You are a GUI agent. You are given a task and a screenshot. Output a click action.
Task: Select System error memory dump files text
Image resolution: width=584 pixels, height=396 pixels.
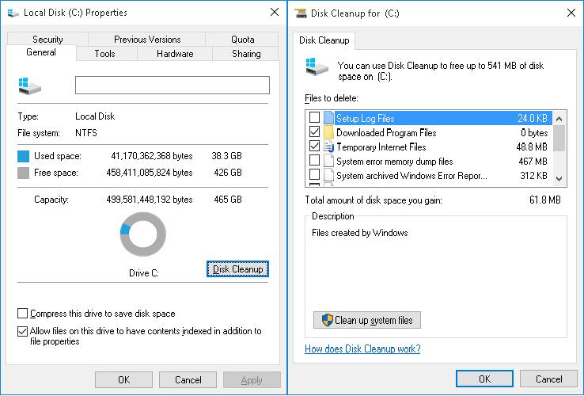394,161
